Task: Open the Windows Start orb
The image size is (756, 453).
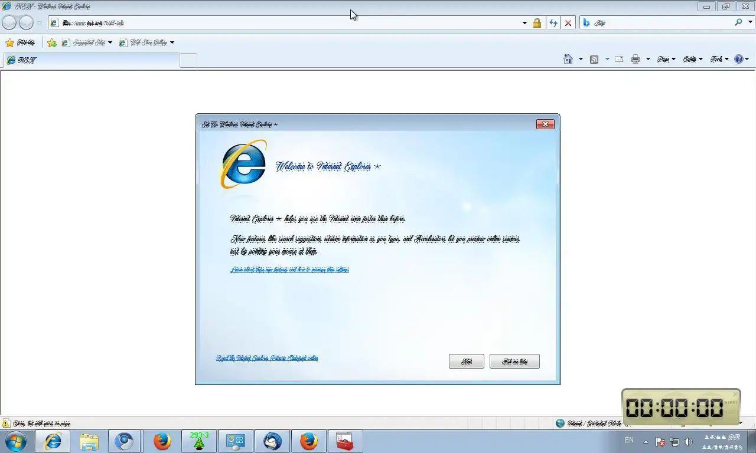Action: pyautogui.click(x=16, y=441)
